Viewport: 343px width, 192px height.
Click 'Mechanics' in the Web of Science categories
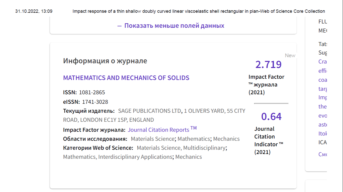point(189,157)
